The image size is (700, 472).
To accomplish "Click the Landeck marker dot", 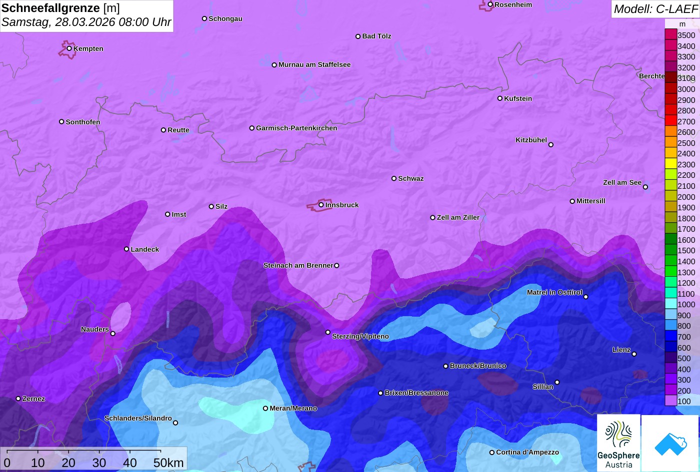I will click(x=126, y=249).
